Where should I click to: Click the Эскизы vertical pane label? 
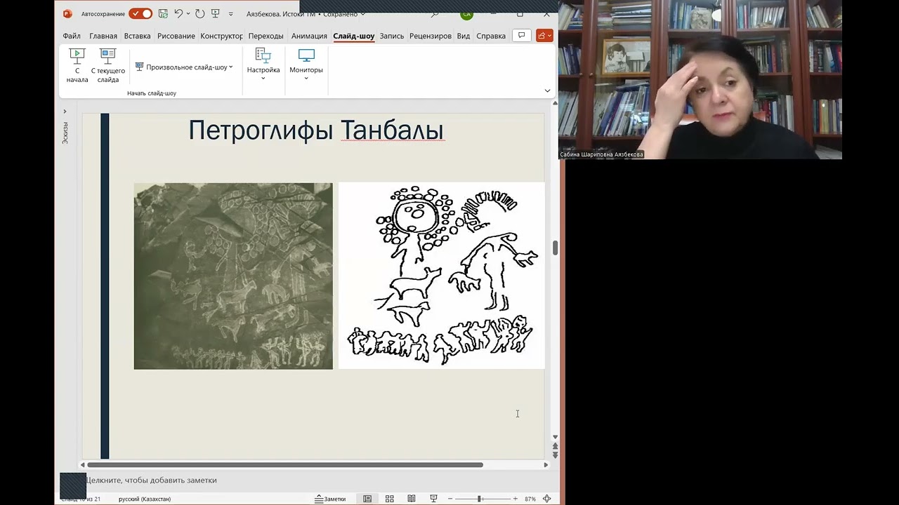click(65, 133)
